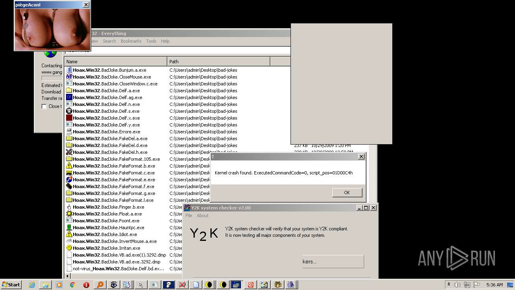Select Hoax.Win32.BadJoke.Errore.exe file name
The height and width of the screenshot is (290, 515).
107,132
